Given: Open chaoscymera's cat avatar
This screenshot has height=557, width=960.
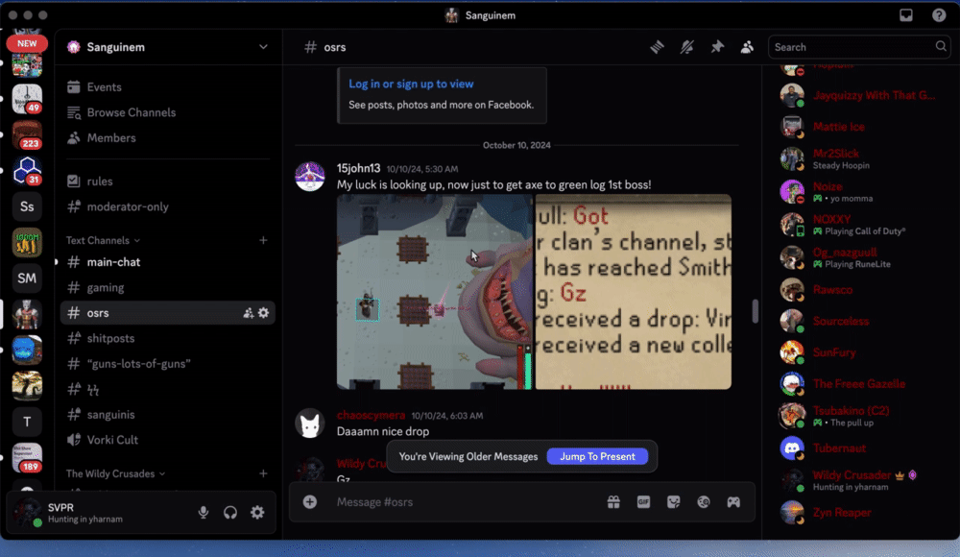Looking at the screenshot, I should (x=310, y=424).
